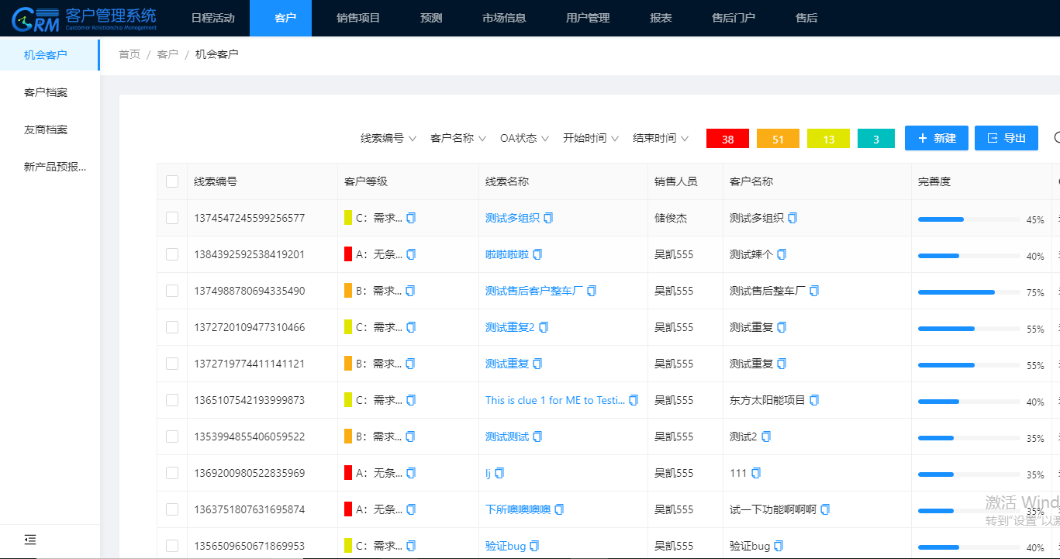
Task: Copy customer name 验证bug
Action: coord(779,546)
